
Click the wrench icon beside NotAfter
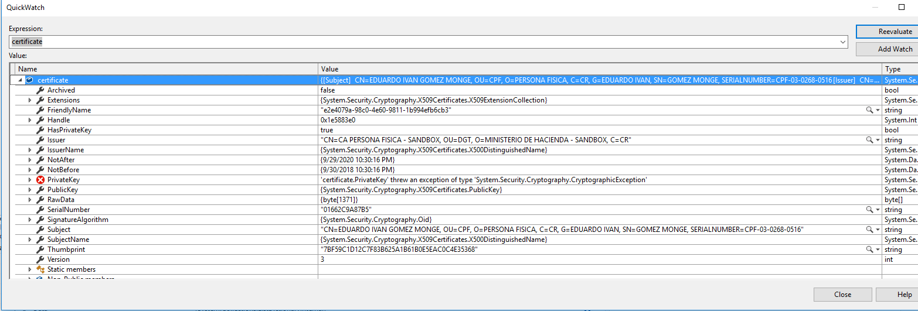tap(40, 160)
